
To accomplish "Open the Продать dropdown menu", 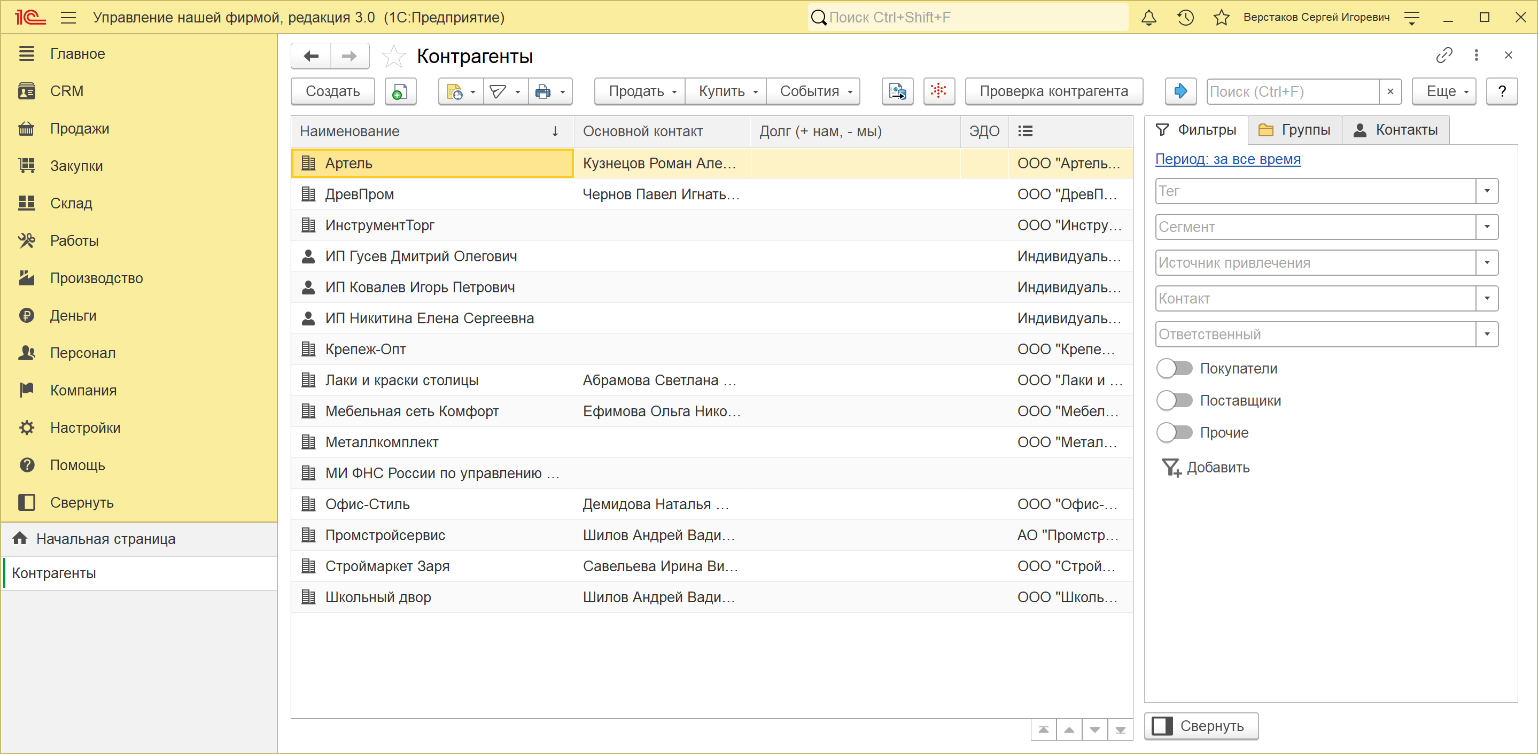I will click(640, 91).
